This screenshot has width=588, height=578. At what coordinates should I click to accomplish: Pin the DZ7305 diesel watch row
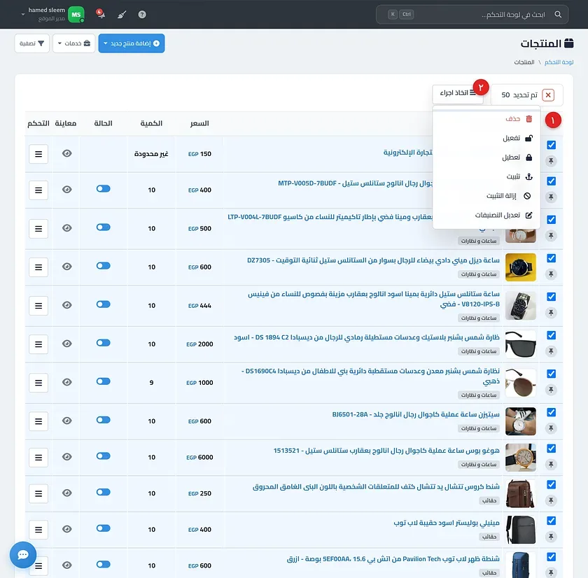tap(551, 274)
